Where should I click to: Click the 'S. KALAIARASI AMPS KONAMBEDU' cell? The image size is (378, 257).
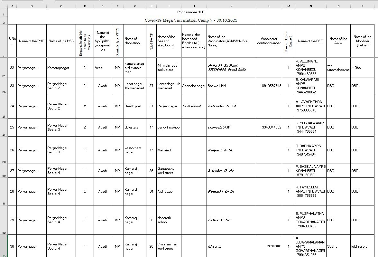point(310,86)
